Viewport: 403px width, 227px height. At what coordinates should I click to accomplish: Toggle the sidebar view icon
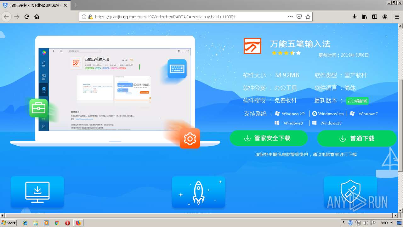click(375, 17)
